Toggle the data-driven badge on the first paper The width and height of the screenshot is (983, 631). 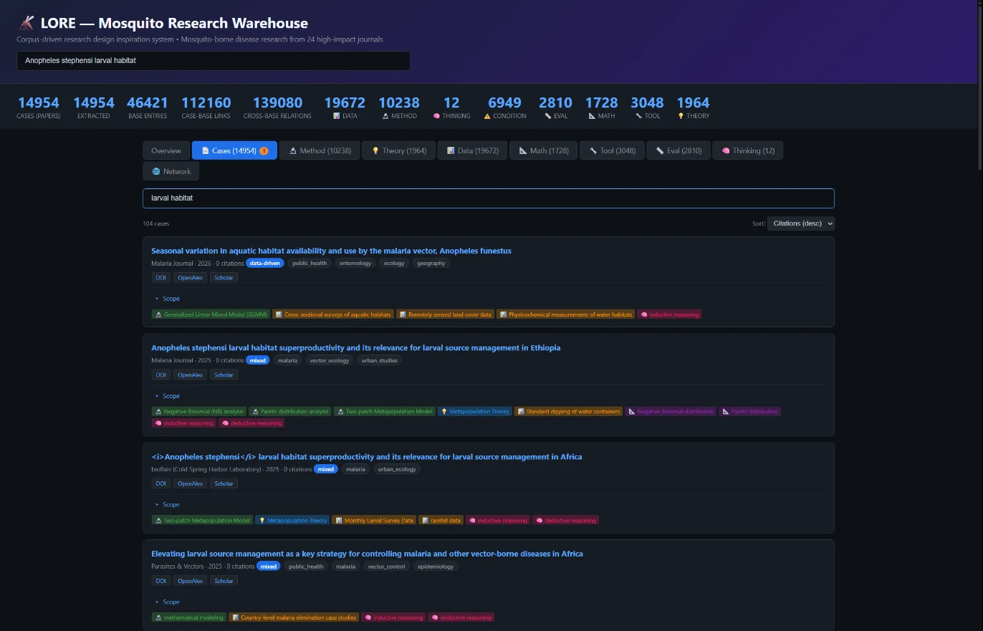click(265, 263)
